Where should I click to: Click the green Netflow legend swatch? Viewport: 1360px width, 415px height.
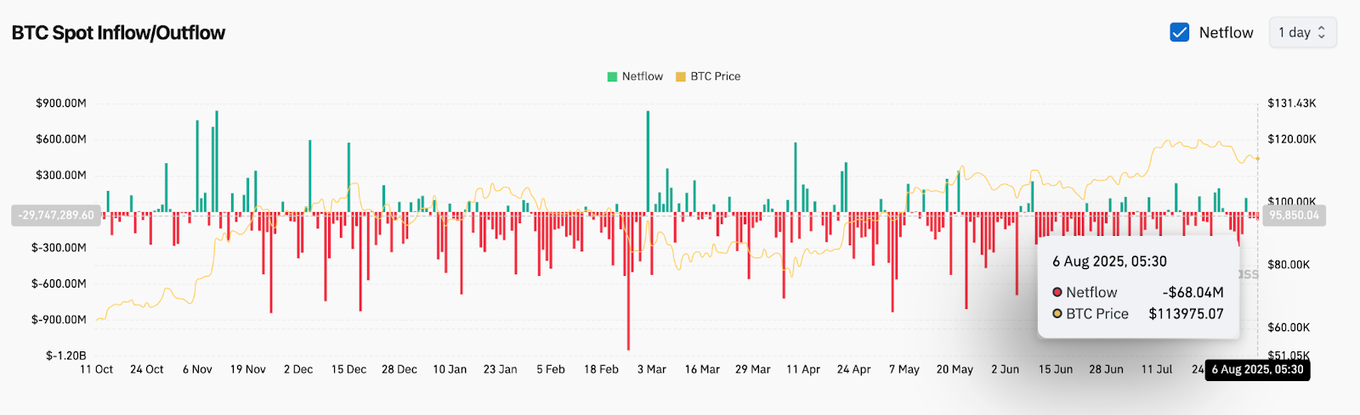[x=612, y=76]
